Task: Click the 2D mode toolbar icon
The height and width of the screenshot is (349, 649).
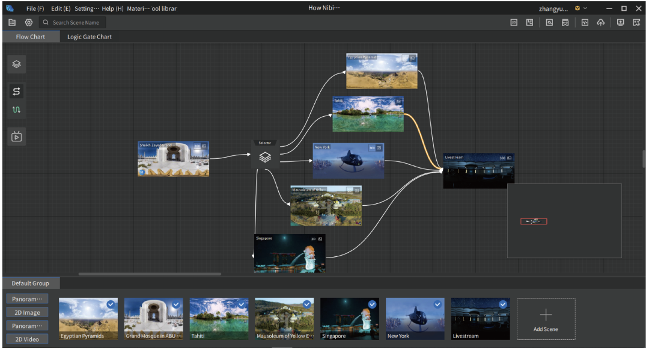Action: [514, 22]
